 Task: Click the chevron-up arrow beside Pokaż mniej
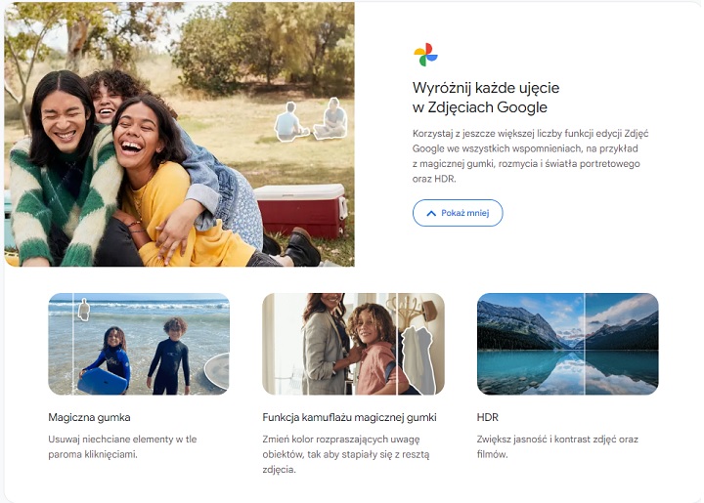coord(428,213)
